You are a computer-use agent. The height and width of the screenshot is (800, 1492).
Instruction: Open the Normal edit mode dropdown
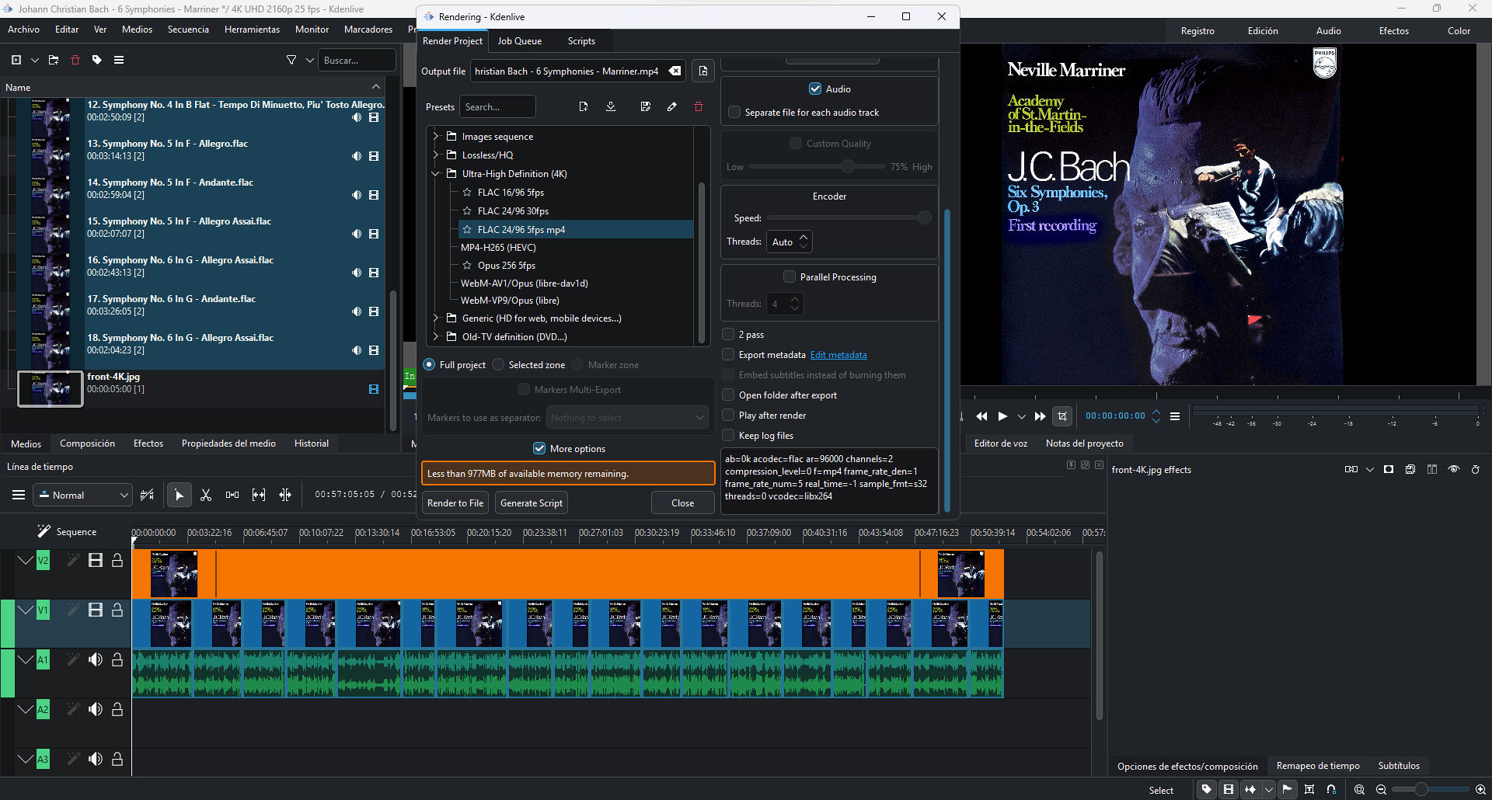click(82, 496)
